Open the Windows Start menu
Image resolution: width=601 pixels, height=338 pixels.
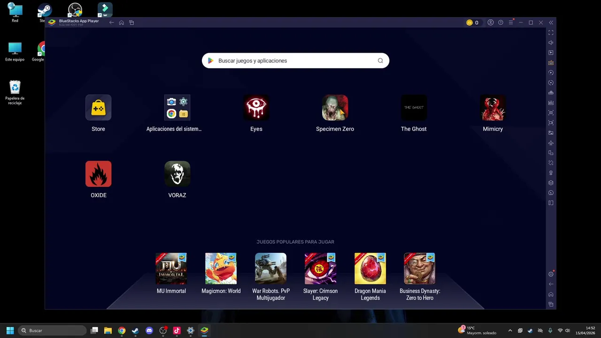(x=10, y=330)
